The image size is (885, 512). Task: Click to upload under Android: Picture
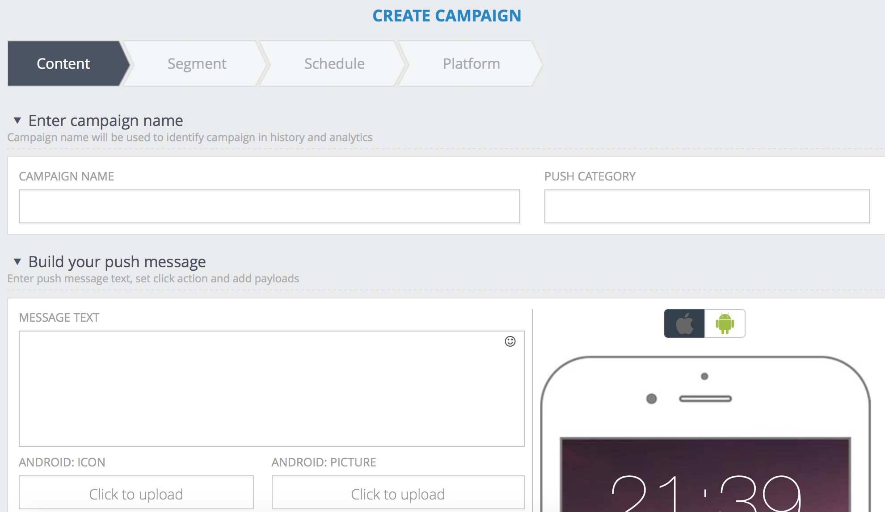coord(398,494)
